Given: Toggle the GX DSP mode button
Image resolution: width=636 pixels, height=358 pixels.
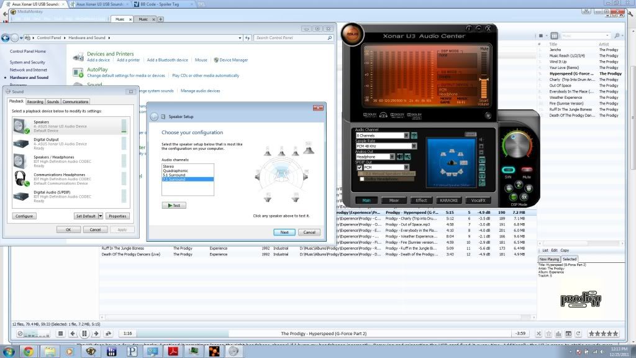Looking at the screenshot, I should (x=524, y=197).
